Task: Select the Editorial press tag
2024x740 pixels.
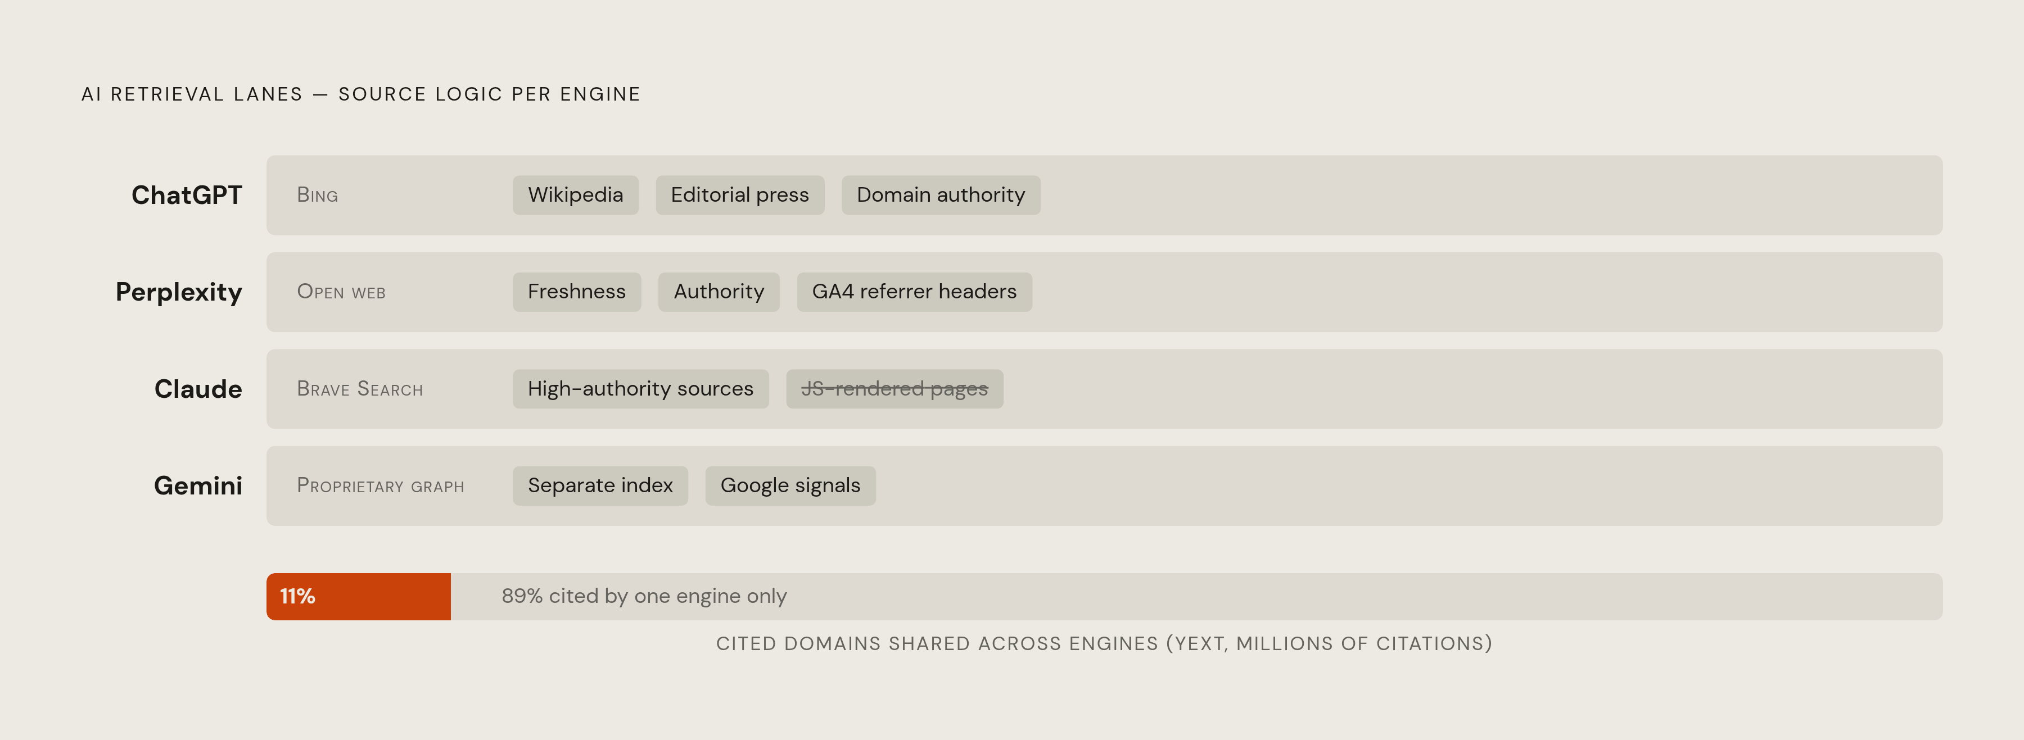Action: point(739,195)
